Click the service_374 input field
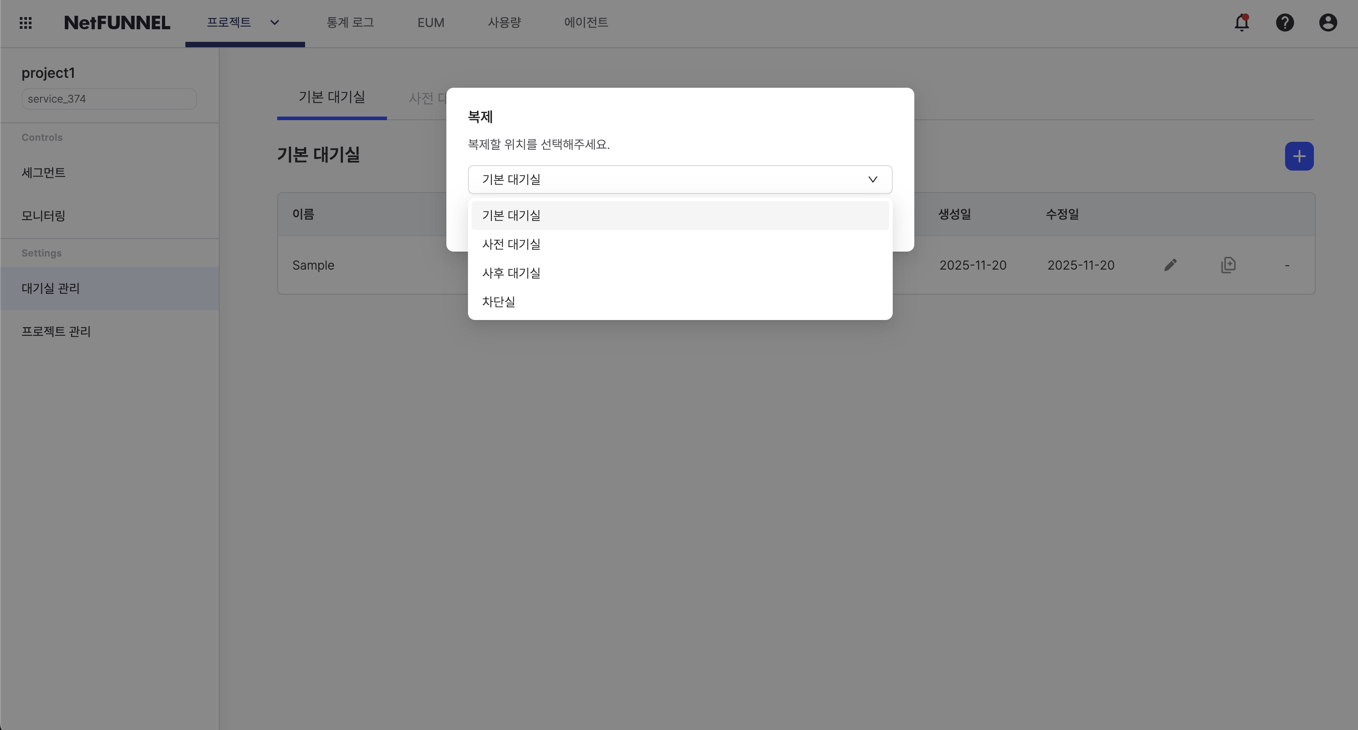1358x730 pixels. pyautogui.click(x=108, y=99)
